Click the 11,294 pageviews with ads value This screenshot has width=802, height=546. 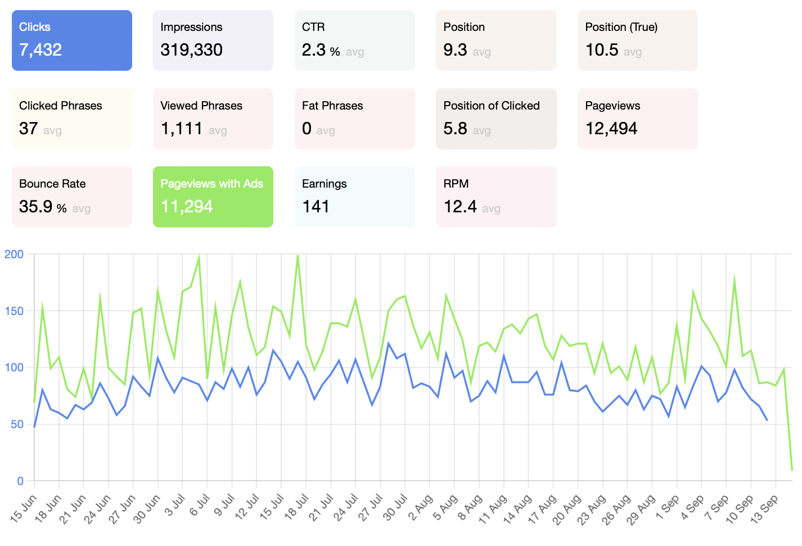coord(187,207)
